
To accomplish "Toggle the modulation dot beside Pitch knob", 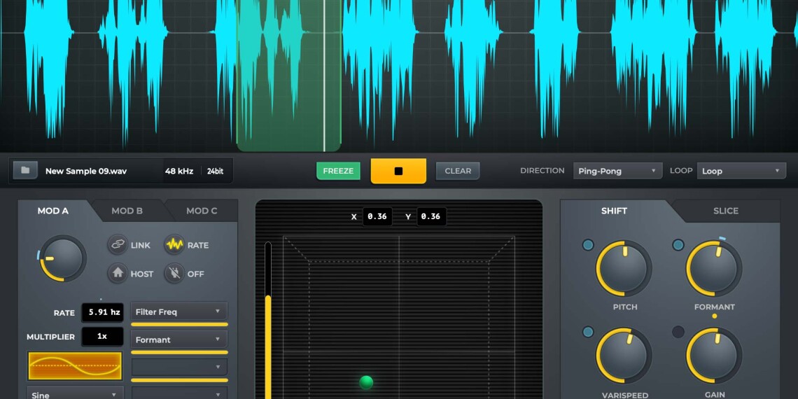I will 588,245.
